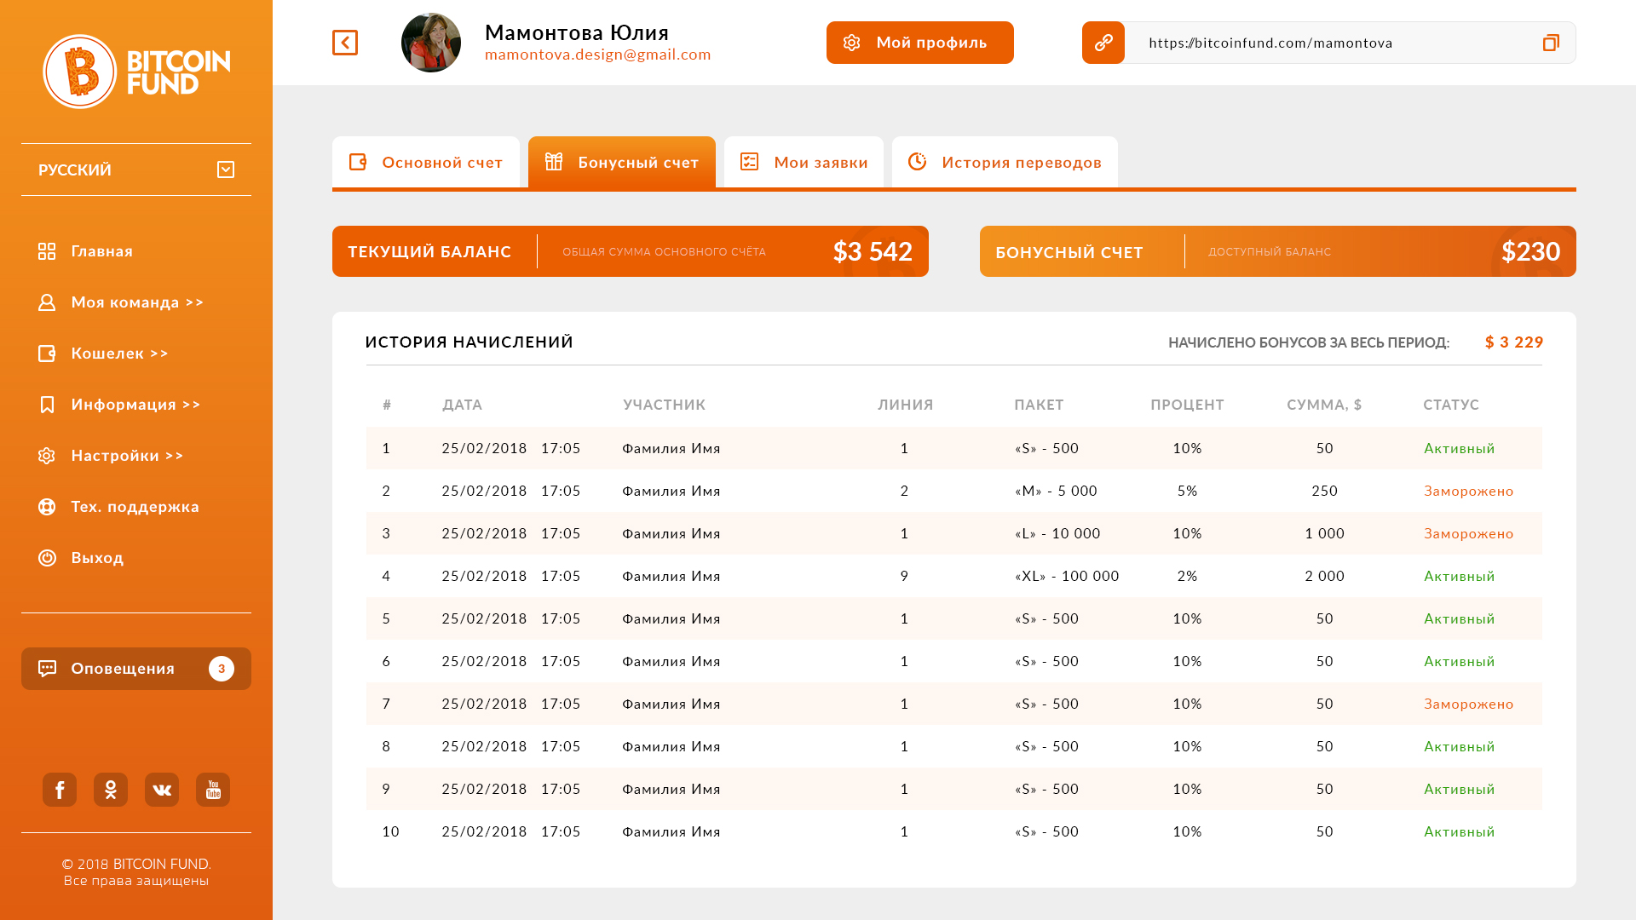Image resolution: width=1636 pixels, height=920 pixels.
Task: Select the referral URL field
Action: (1329, 43)
